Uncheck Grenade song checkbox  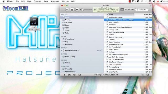107,39
